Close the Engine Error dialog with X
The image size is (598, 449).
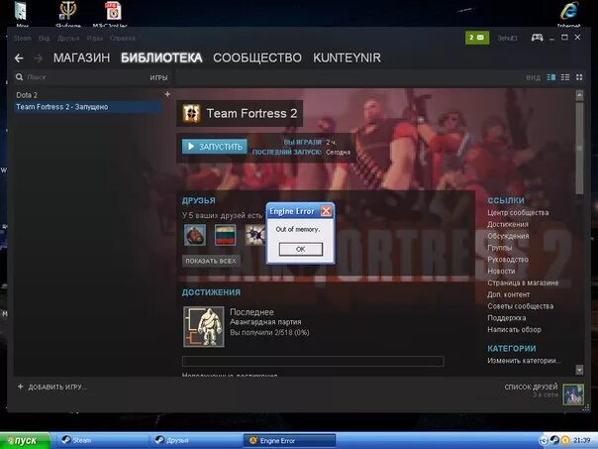[x=326, y=211]
